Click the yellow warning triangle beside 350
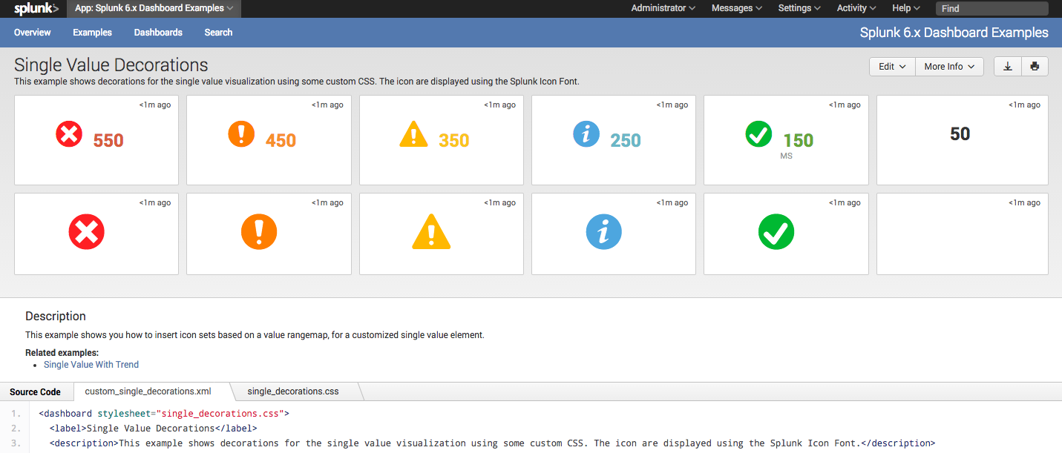The width and height of the screenshot is (1062, 453). 413,134
